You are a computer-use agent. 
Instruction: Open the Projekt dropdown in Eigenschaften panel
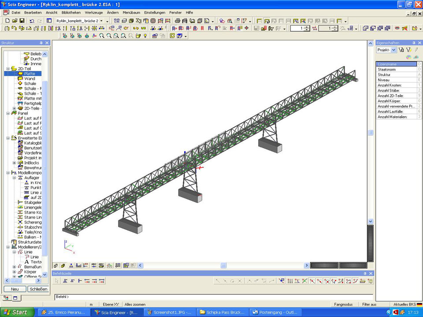(394, 50)
